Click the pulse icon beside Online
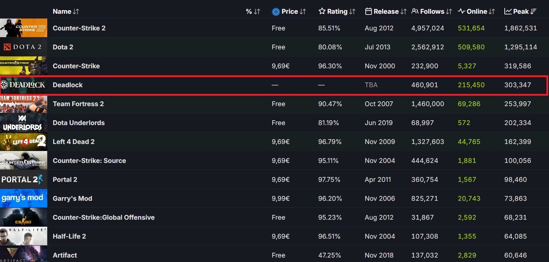Image resolution: width=549 pixels, height=262 pixels. tap(462, 12)
